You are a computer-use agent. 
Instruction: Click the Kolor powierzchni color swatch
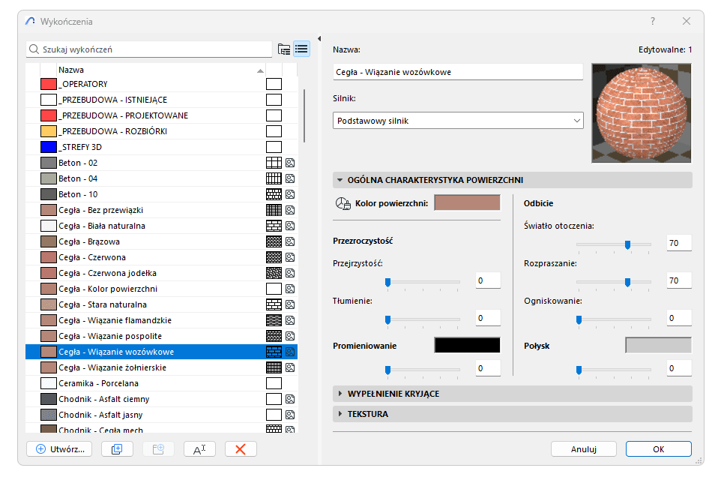point(468,202)
